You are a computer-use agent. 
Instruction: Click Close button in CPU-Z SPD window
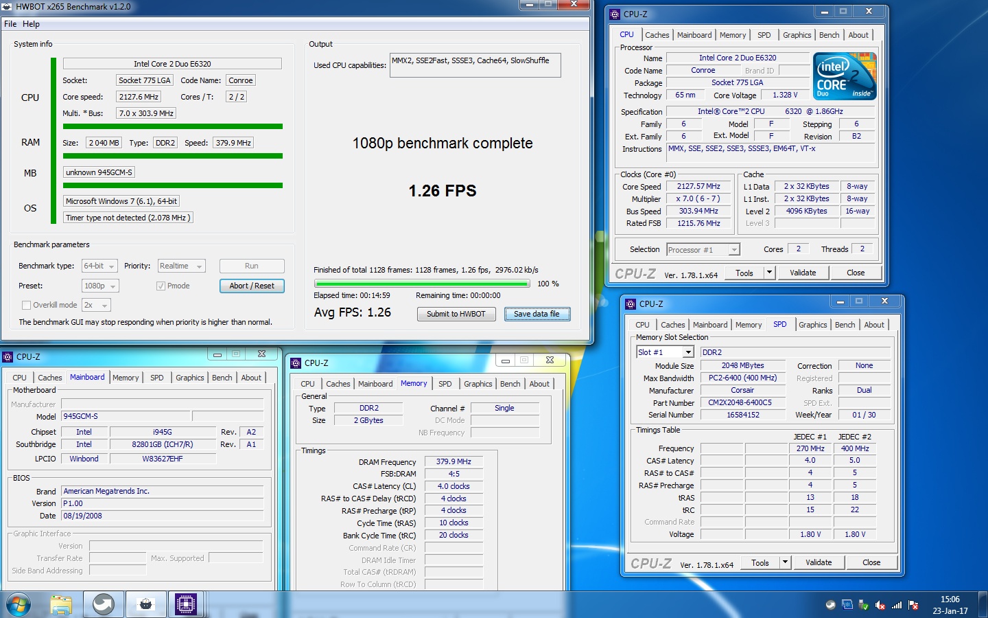[x=871, y=562]
